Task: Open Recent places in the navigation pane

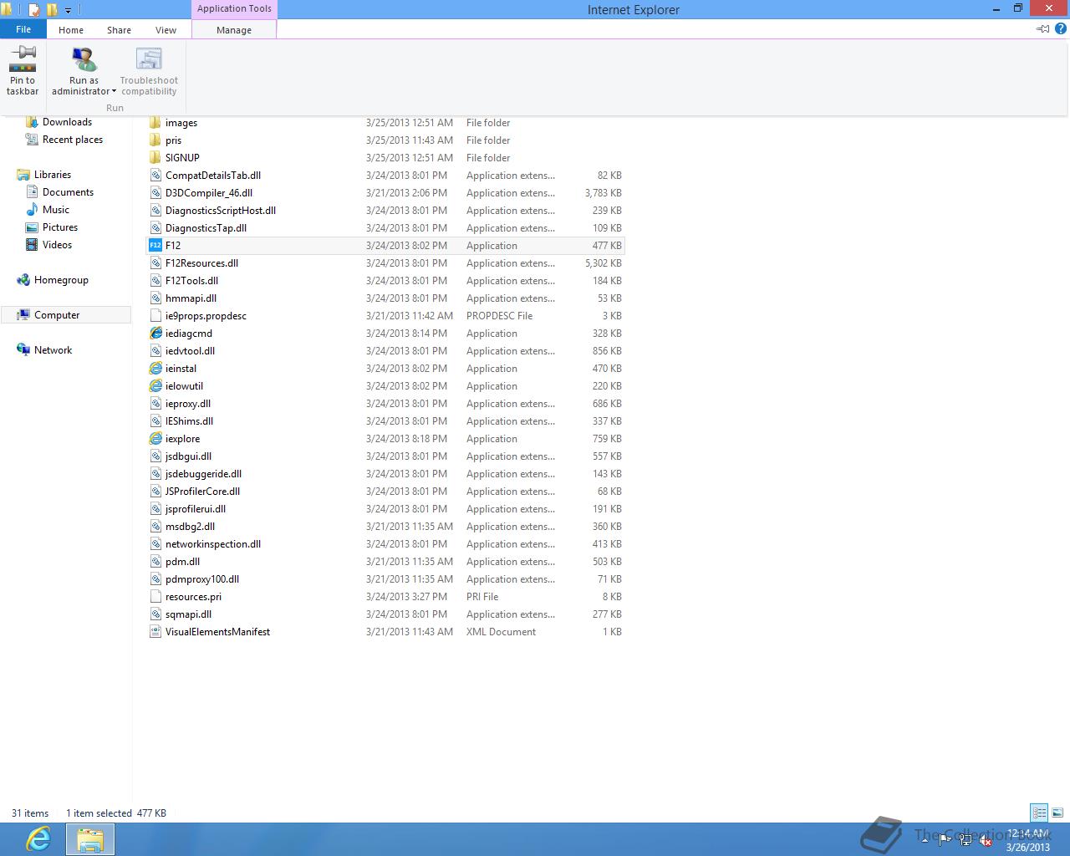Action: (73, 140)
